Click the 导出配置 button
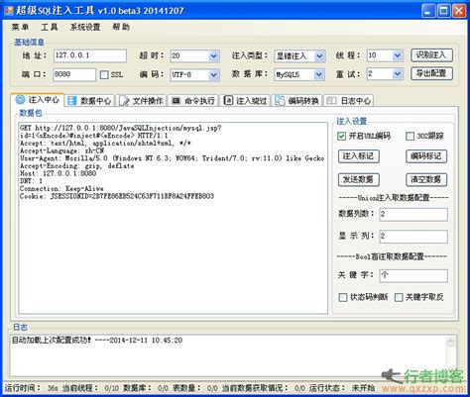470x397 pixels. click(x=431, y=73)
